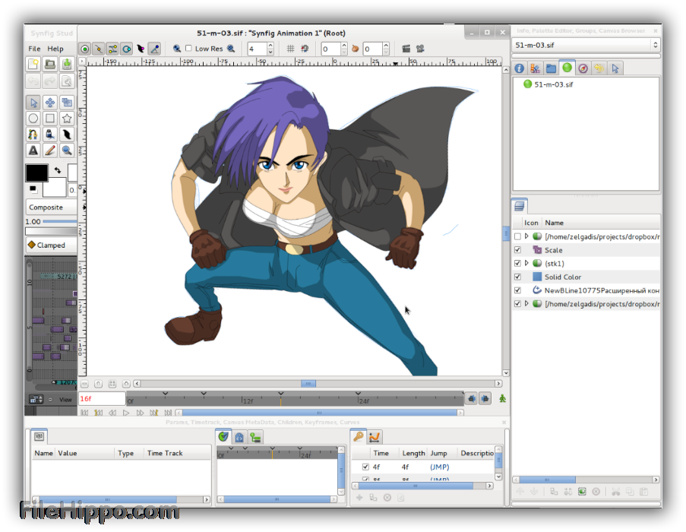This screenshot has height=532, width=686.
Task: Click the current frame field showing 16f
Action: (102, 398)
